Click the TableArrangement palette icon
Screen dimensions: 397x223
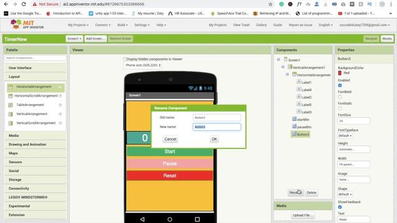tap(11, 105)
